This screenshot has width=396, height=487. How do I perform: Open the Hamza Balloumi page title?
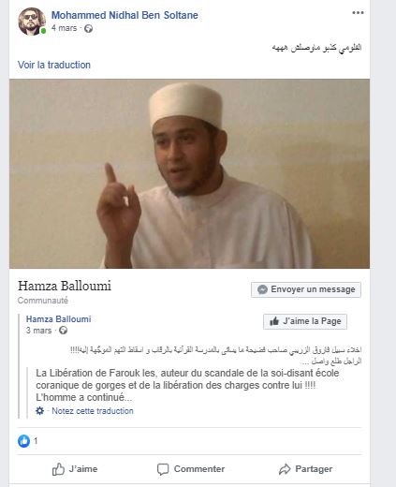65,286
